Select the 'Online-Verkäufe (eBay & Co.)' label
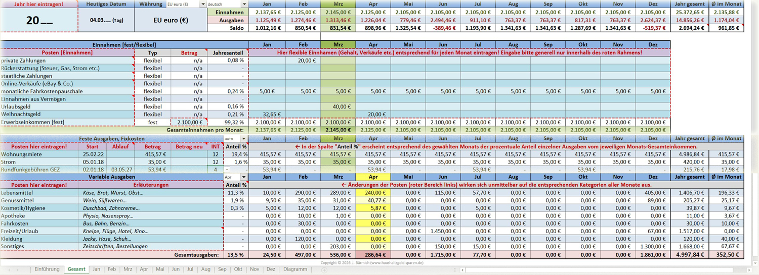The height and width of the screenshot is (275, 759). point(67,84)
